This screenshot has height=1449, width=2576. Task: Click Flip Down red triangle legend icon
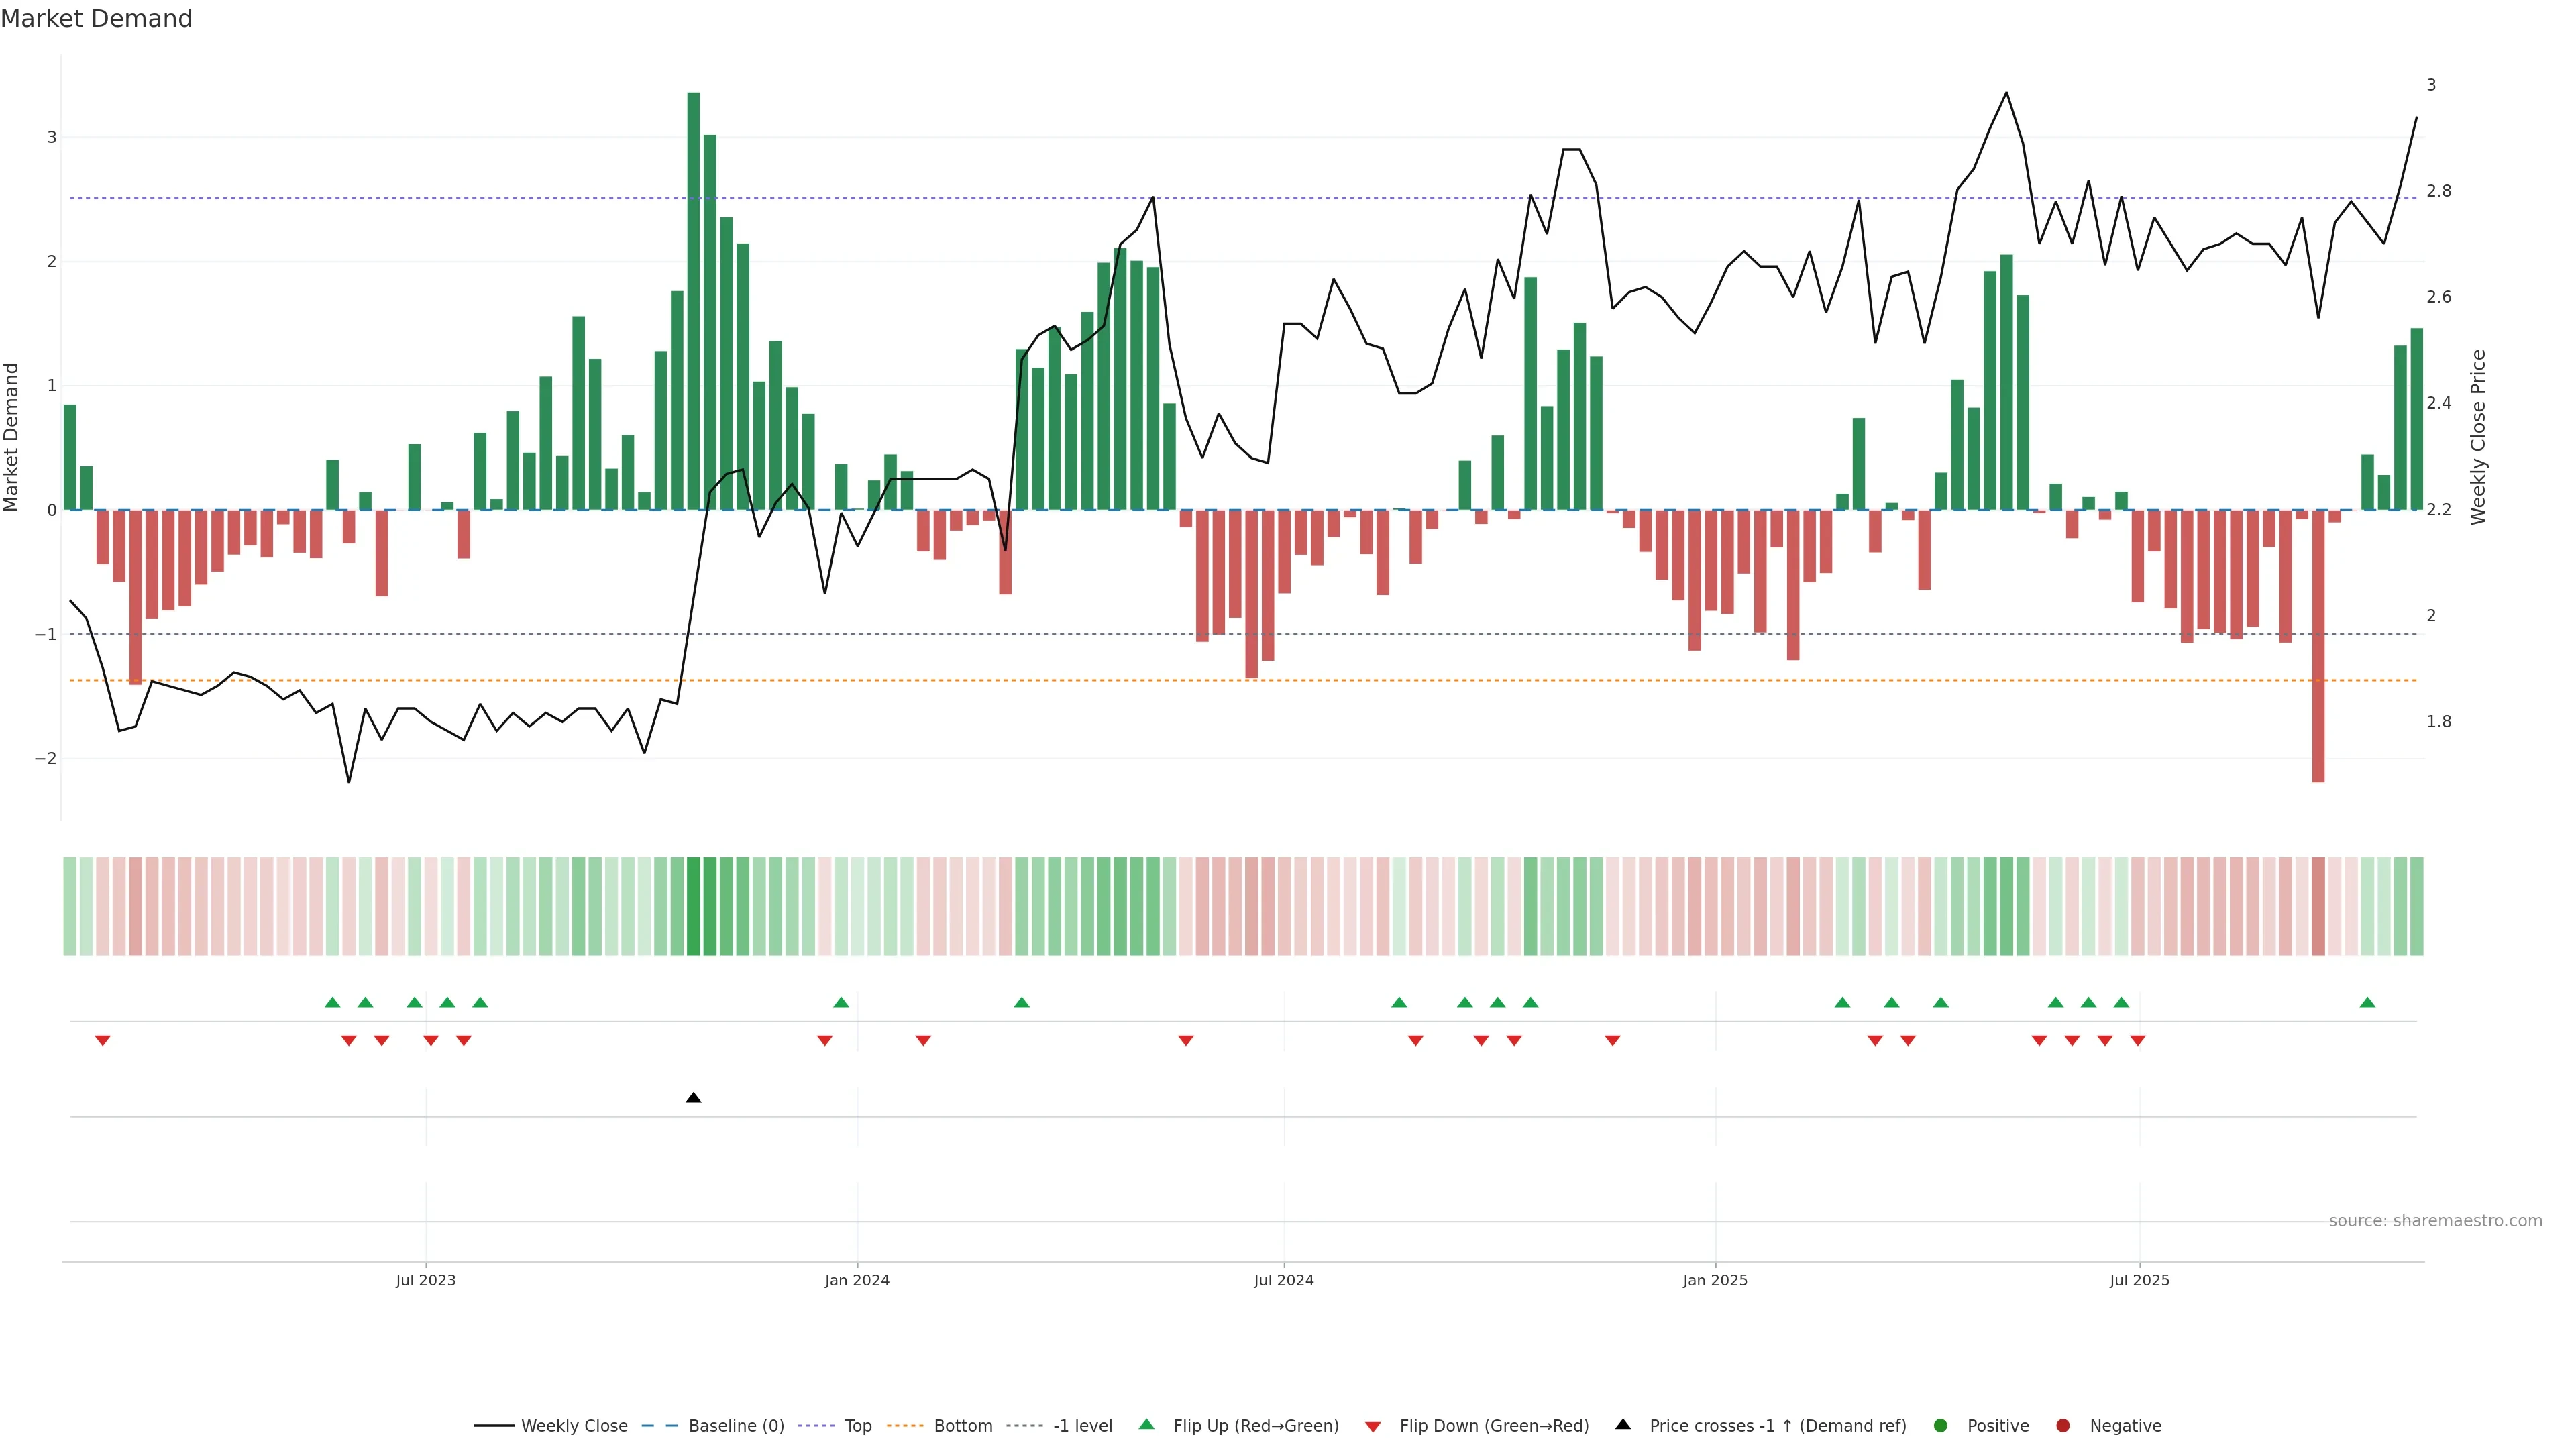[x=1373, y=1427]
